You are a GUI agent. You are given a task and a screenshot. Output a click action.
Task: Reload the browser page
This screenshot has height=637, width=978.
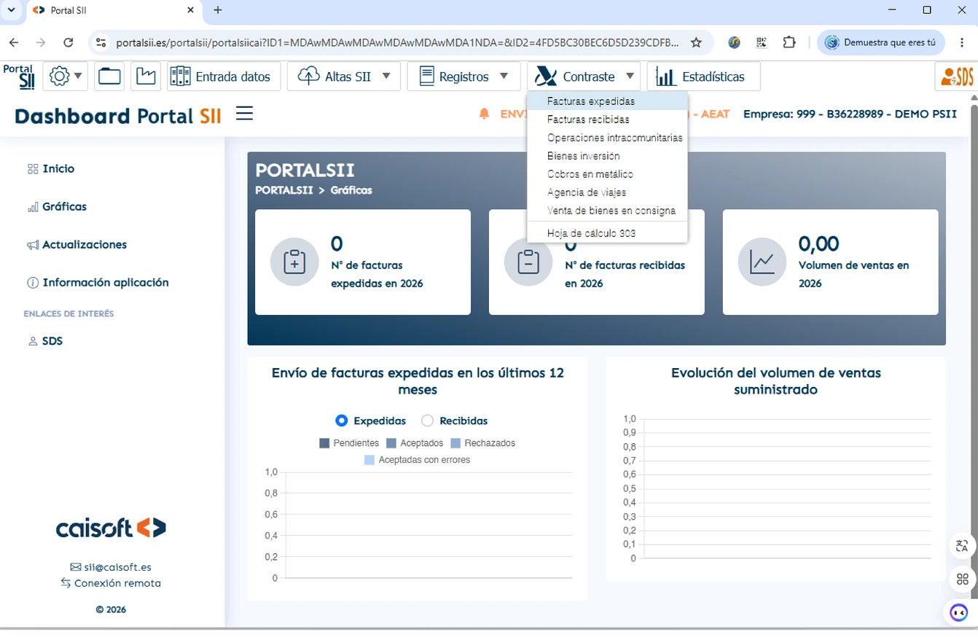click(x=69, y=42)
